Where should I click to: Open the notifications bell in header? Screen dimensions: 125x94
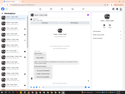click(117, 9)
